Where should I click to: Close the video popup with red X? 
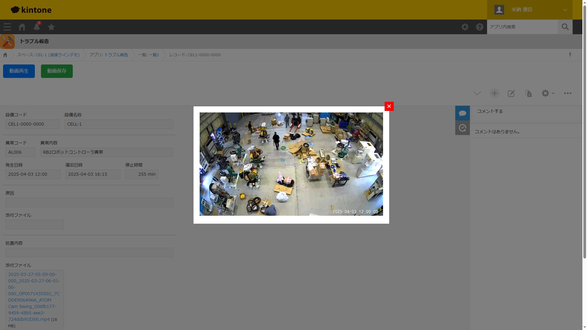point(389,106)
